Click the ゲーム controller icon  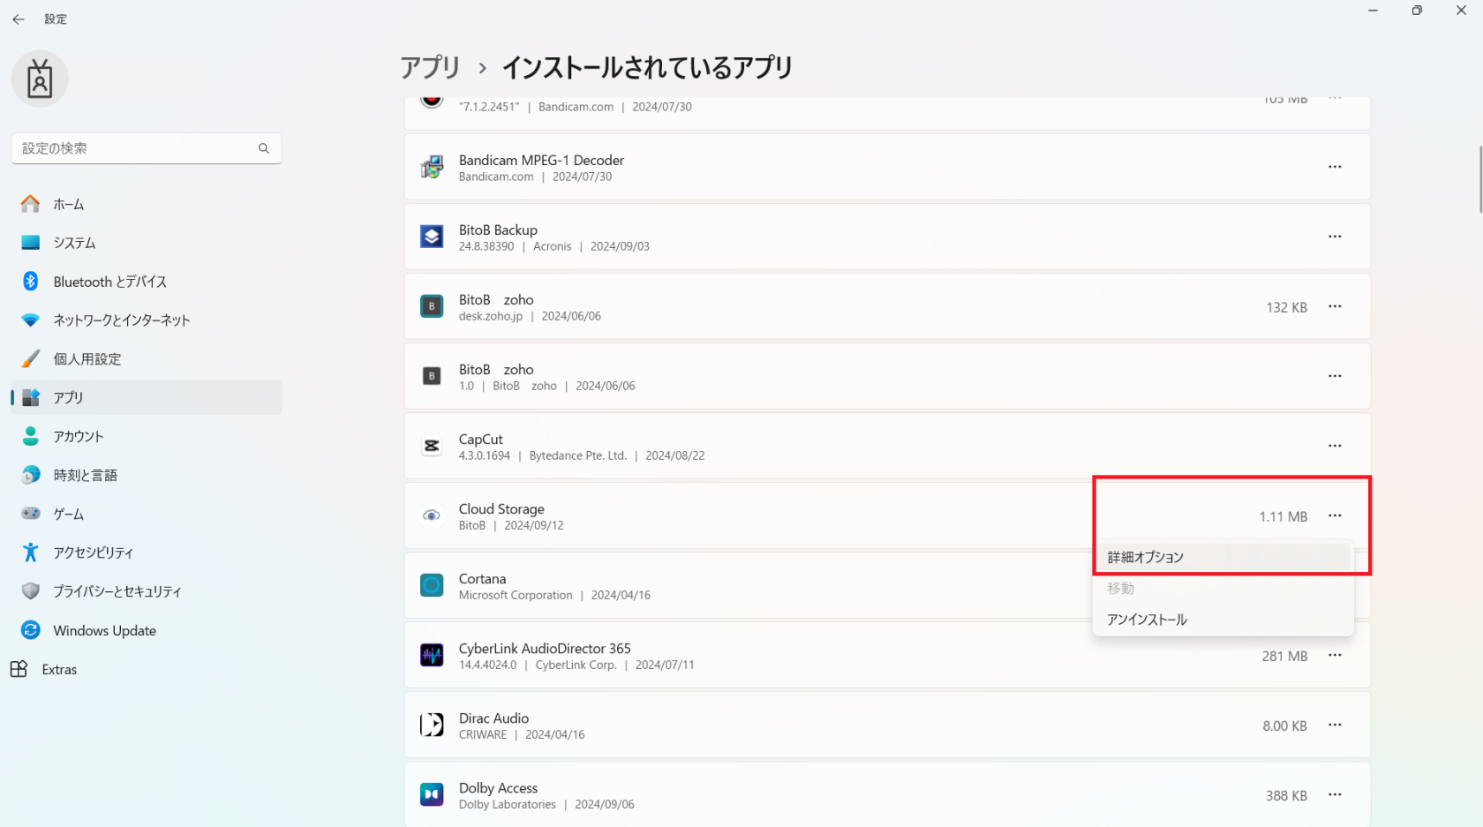point(31,513)
